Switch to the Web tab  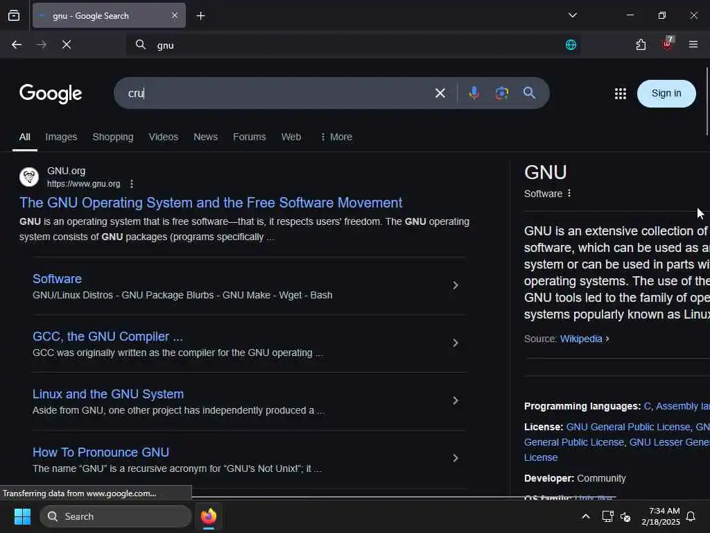[x=291, y=137]
